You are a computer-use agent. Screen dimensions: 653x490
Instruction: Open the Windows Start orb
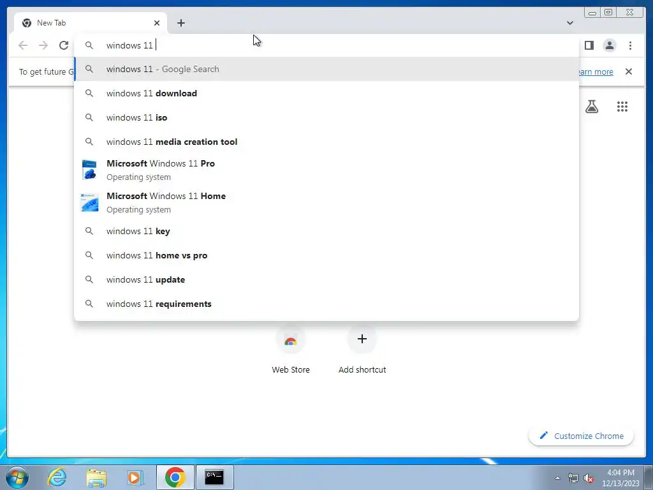[17, 477]
